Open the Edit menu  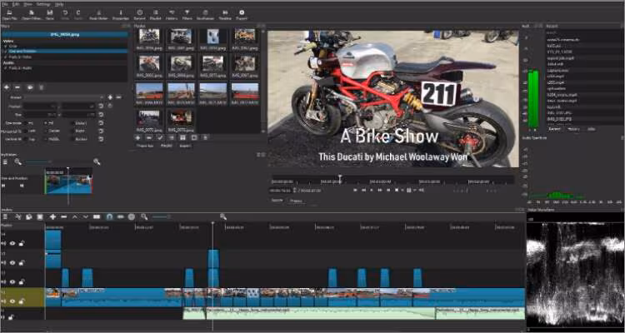click(16, 4)
